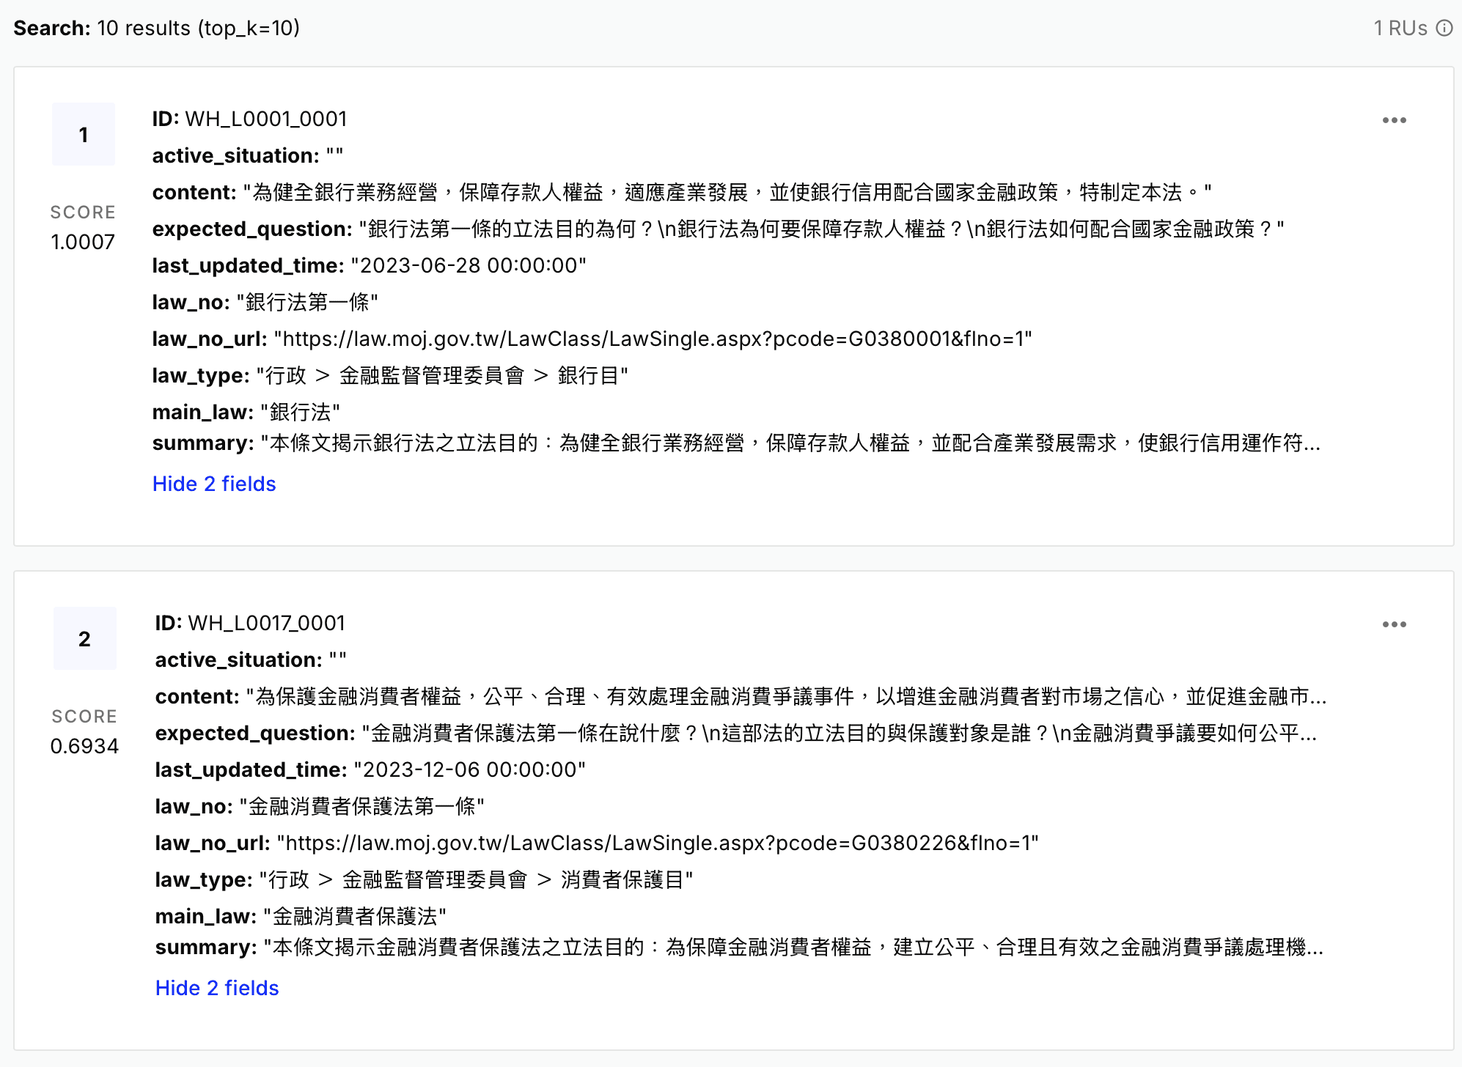Click the truncated summary of result 1
This screenshot has height=1067, width=1462.
pyautogui.click(x=790, y=443)
